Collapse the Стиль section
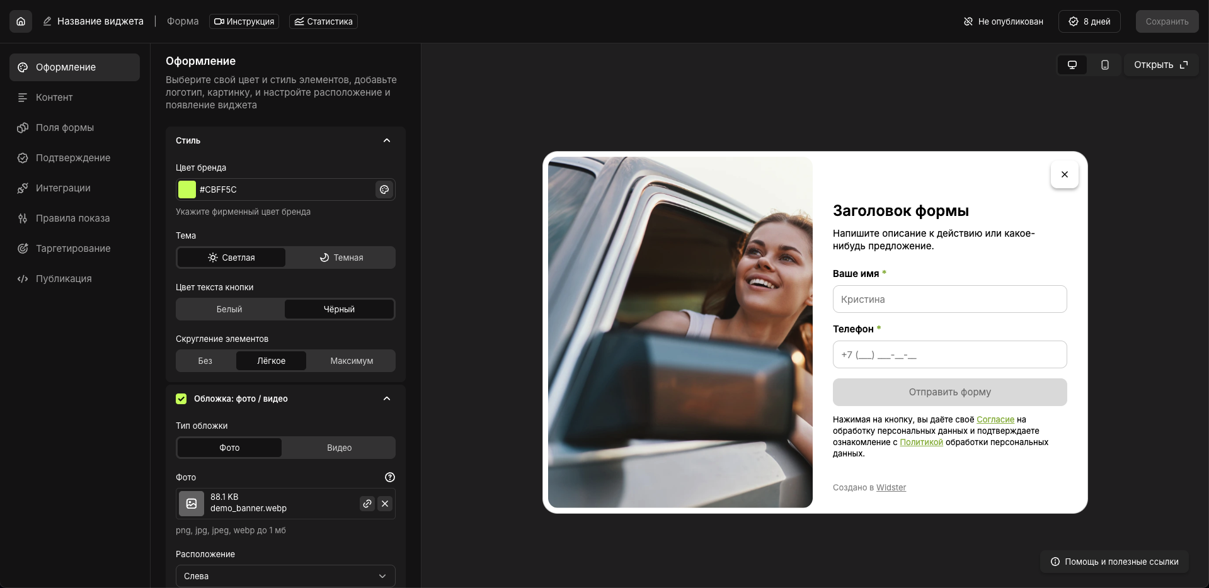The image size is (1209, 588). pos(387,140)
